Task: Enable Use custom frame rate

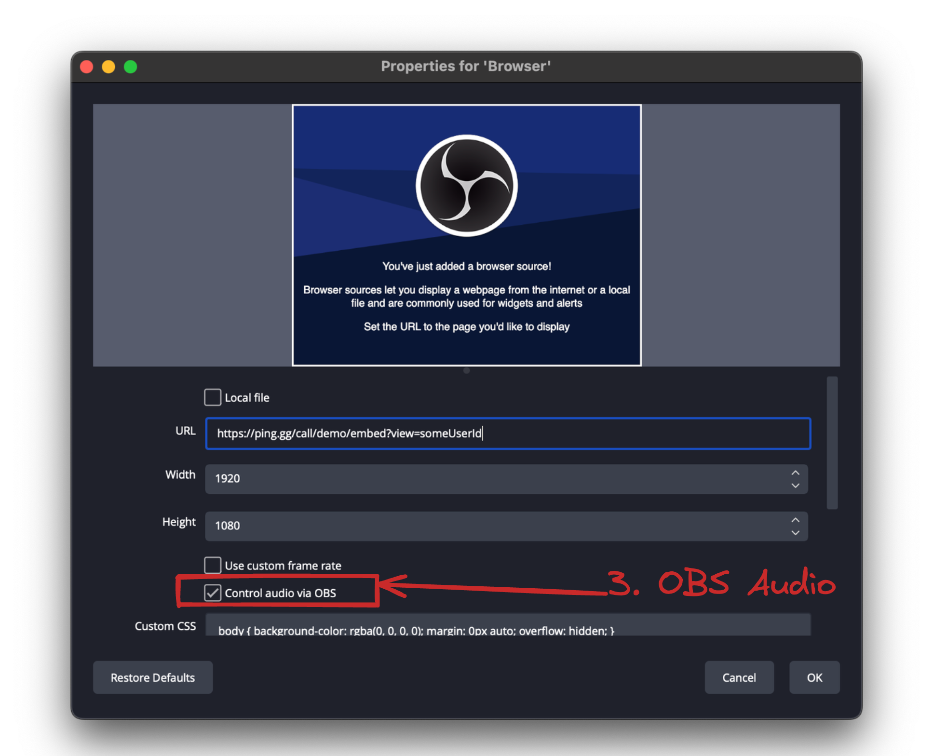Action: coord(212,565)
